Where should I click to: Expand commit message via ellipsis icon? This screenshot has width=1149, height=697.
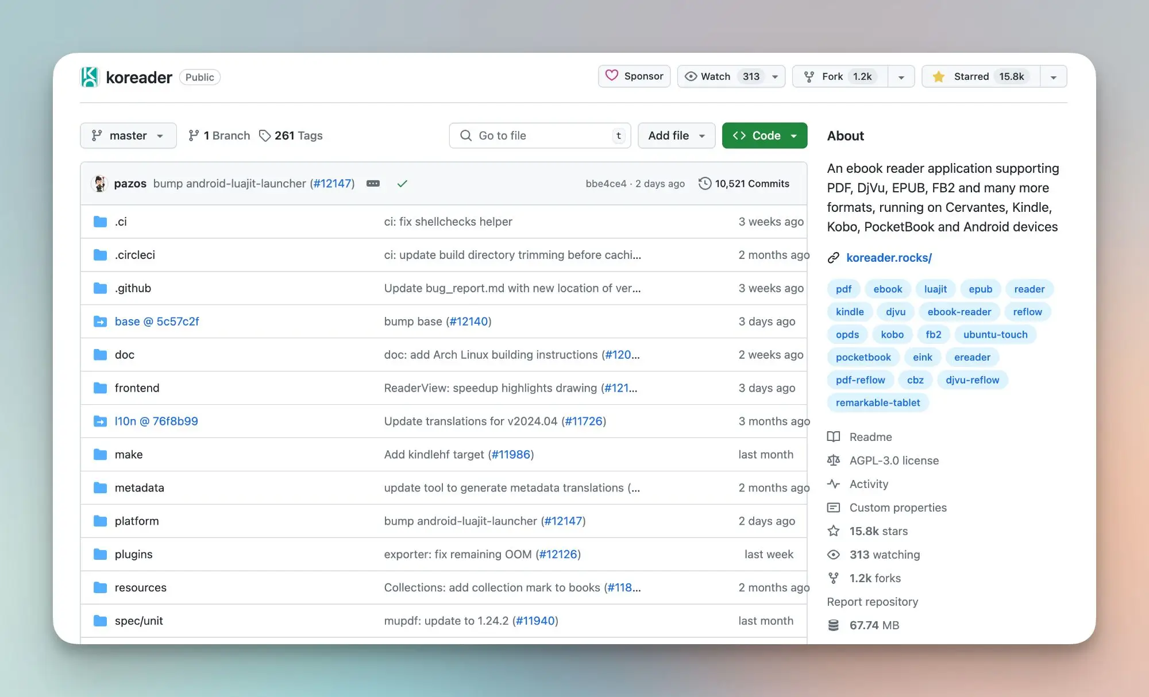pyautogui.click(x=373, y=184)
